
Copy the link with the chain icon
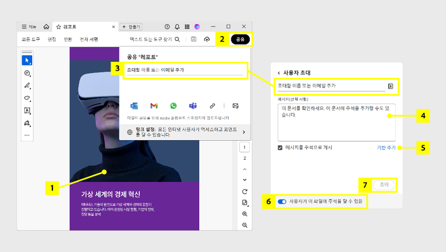pos(212,106)
